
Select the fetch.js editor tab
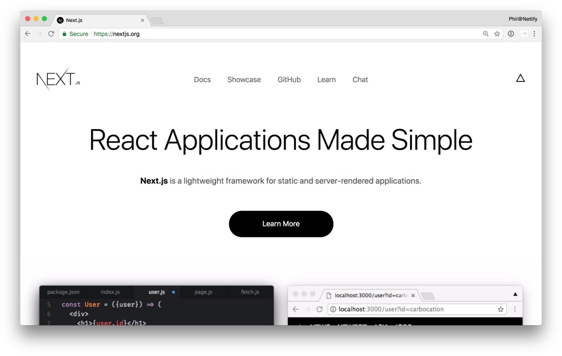click(x=250, y=292)
